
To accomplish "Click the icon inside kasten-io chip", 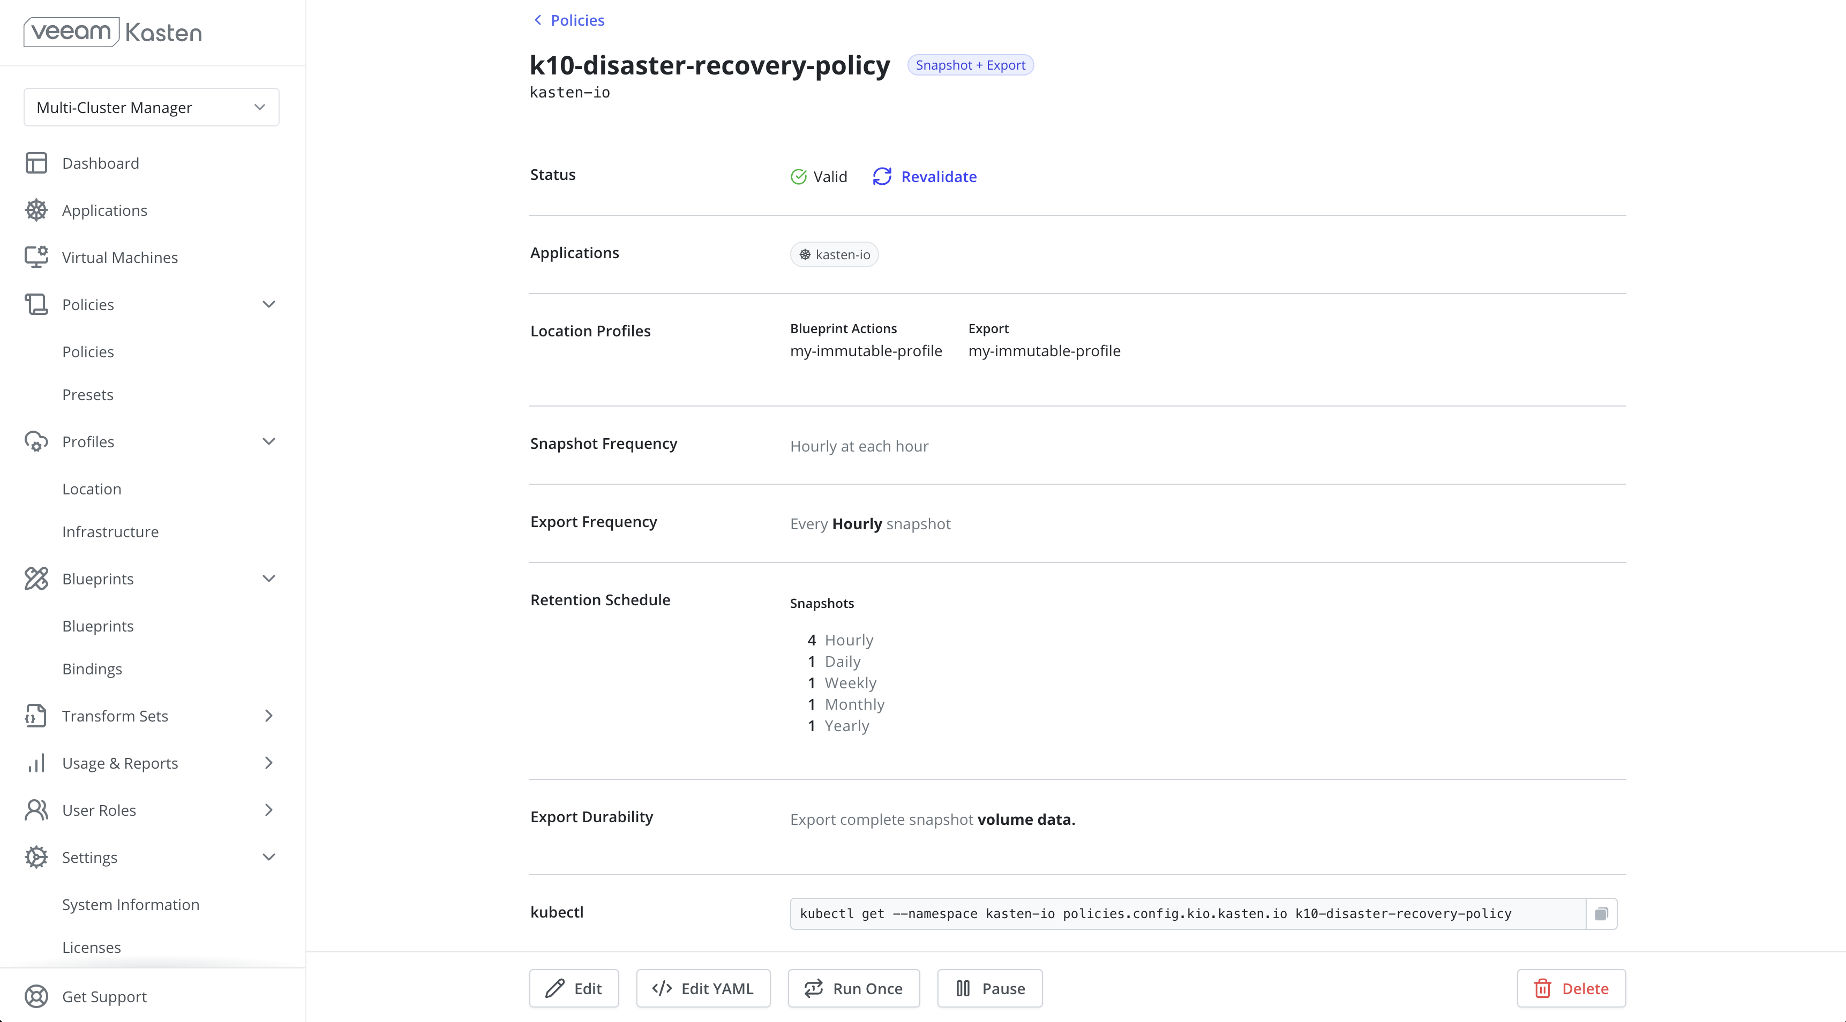I will pos(805,254).
